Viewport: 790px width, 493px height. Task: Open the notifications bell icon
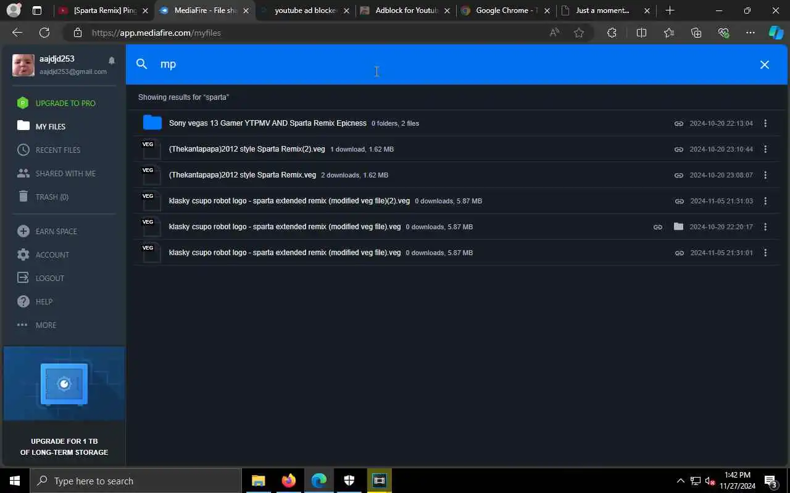pyautogui.click(x=112, y=60)
